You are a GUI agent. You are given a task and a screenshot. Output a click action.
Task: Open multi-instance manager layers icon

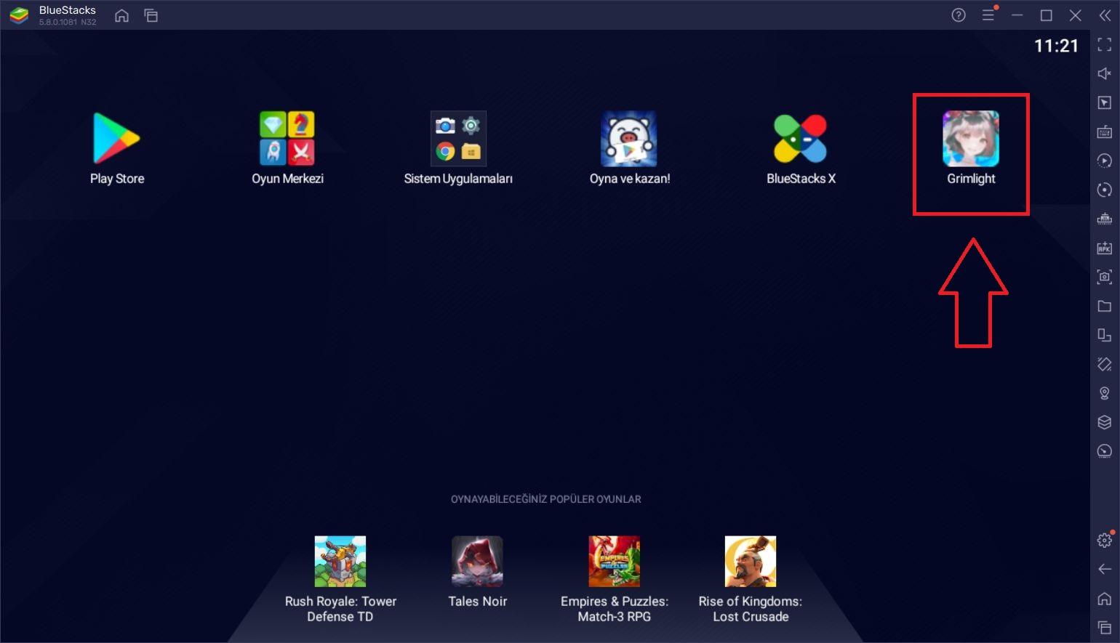tap(1105, 422)
